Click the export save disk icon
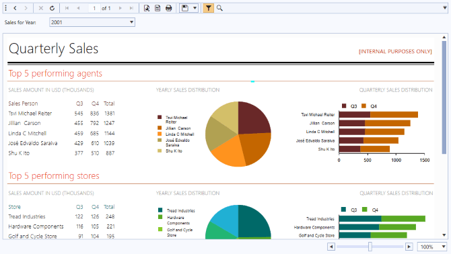Image resolution: width=451 pixels, height=254 pixels. click(x=185, y=8)
